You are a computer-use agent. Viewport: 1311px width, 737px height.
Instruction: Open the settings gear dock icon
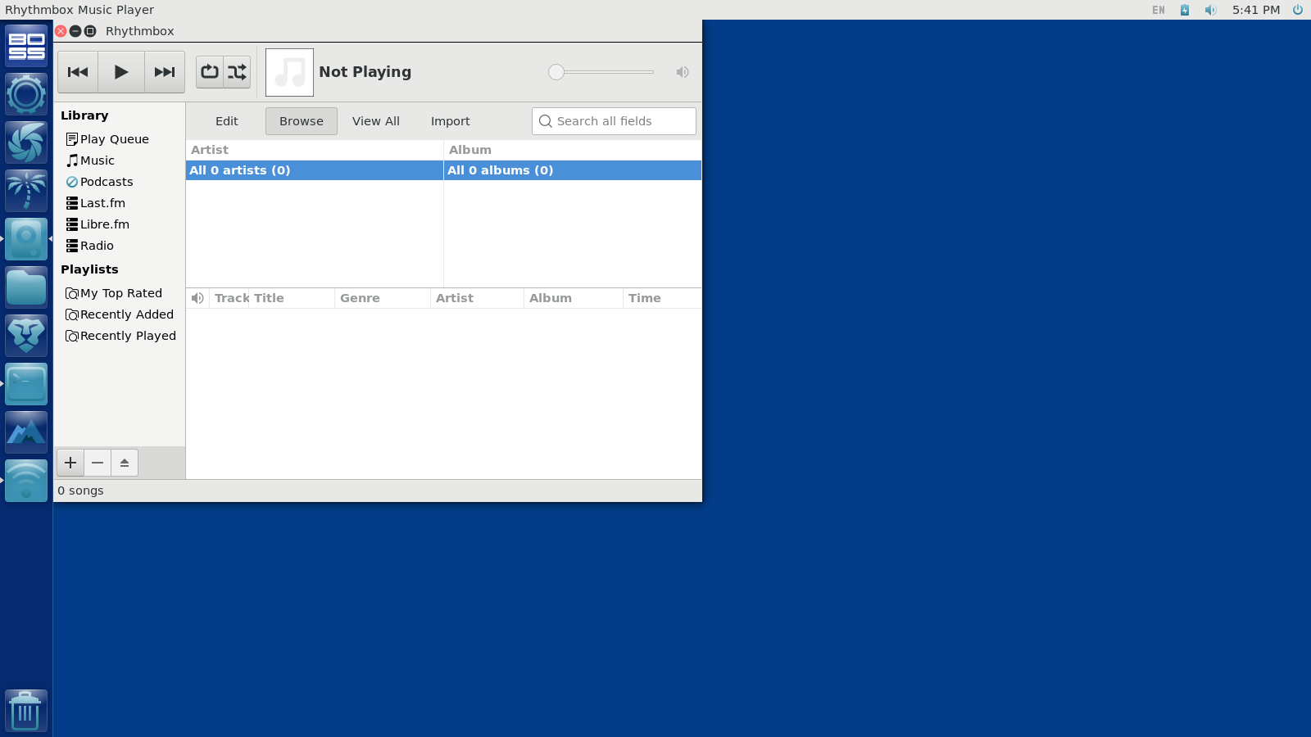pos(26,94)
